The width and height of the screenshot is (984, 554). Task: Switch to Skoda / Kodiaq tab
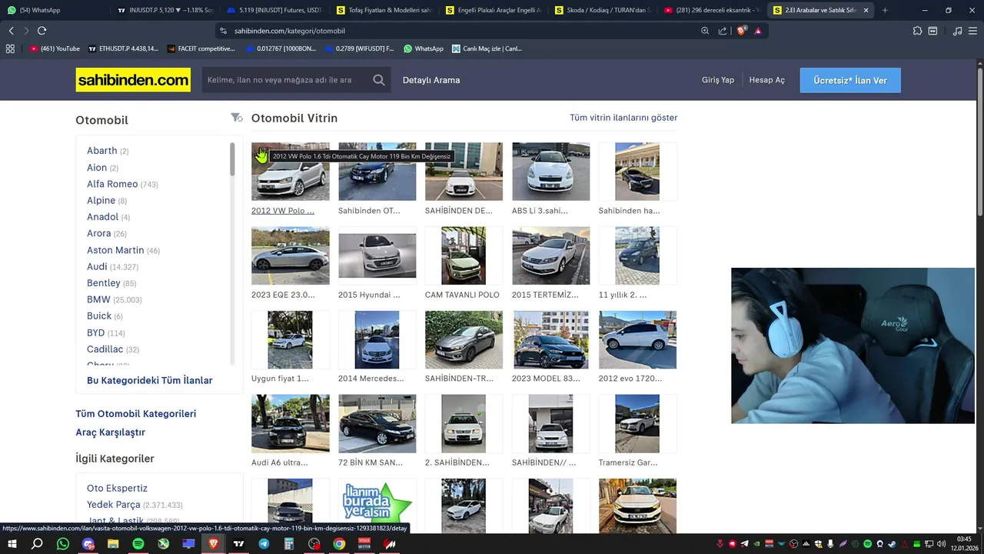click(604, 10)
